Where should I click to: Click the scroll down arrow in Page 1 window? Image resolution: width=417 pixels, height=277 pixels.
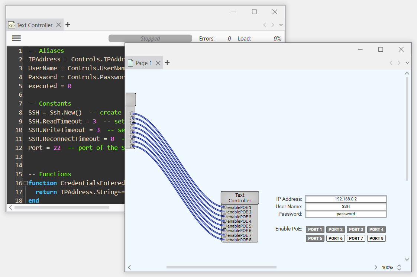[x=407, y=259]
